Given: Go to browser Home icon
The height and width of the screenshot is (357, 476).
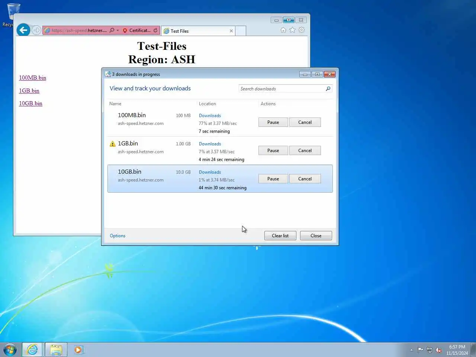Looking at the screenshot, I should pyautogui.click(x=283, y=30).
